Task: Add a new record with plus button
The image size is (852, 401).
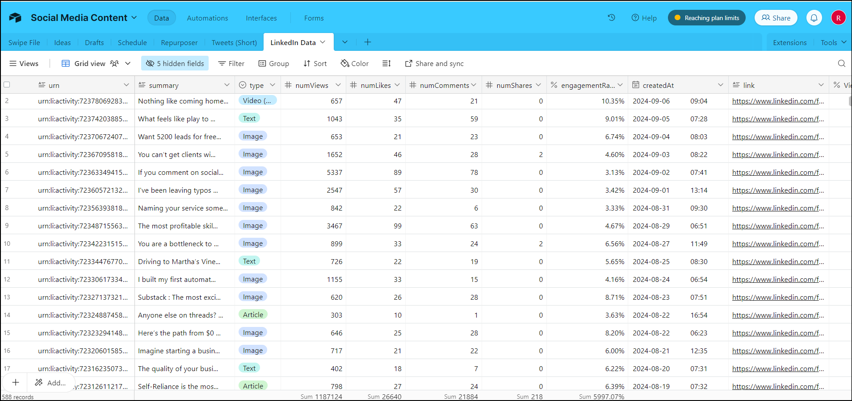Action: click(x=16, y=382)
